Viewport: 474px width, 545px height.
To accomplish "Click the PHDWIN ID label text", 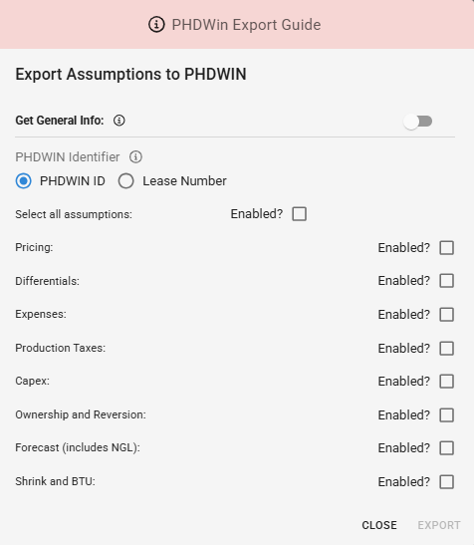I will 73,180.
